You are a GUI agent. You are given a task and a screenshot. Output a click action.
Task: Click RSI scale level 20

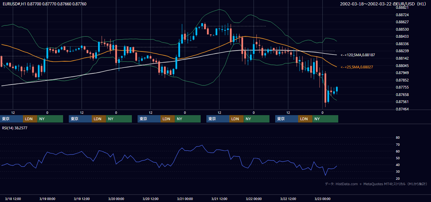(398, 178)
